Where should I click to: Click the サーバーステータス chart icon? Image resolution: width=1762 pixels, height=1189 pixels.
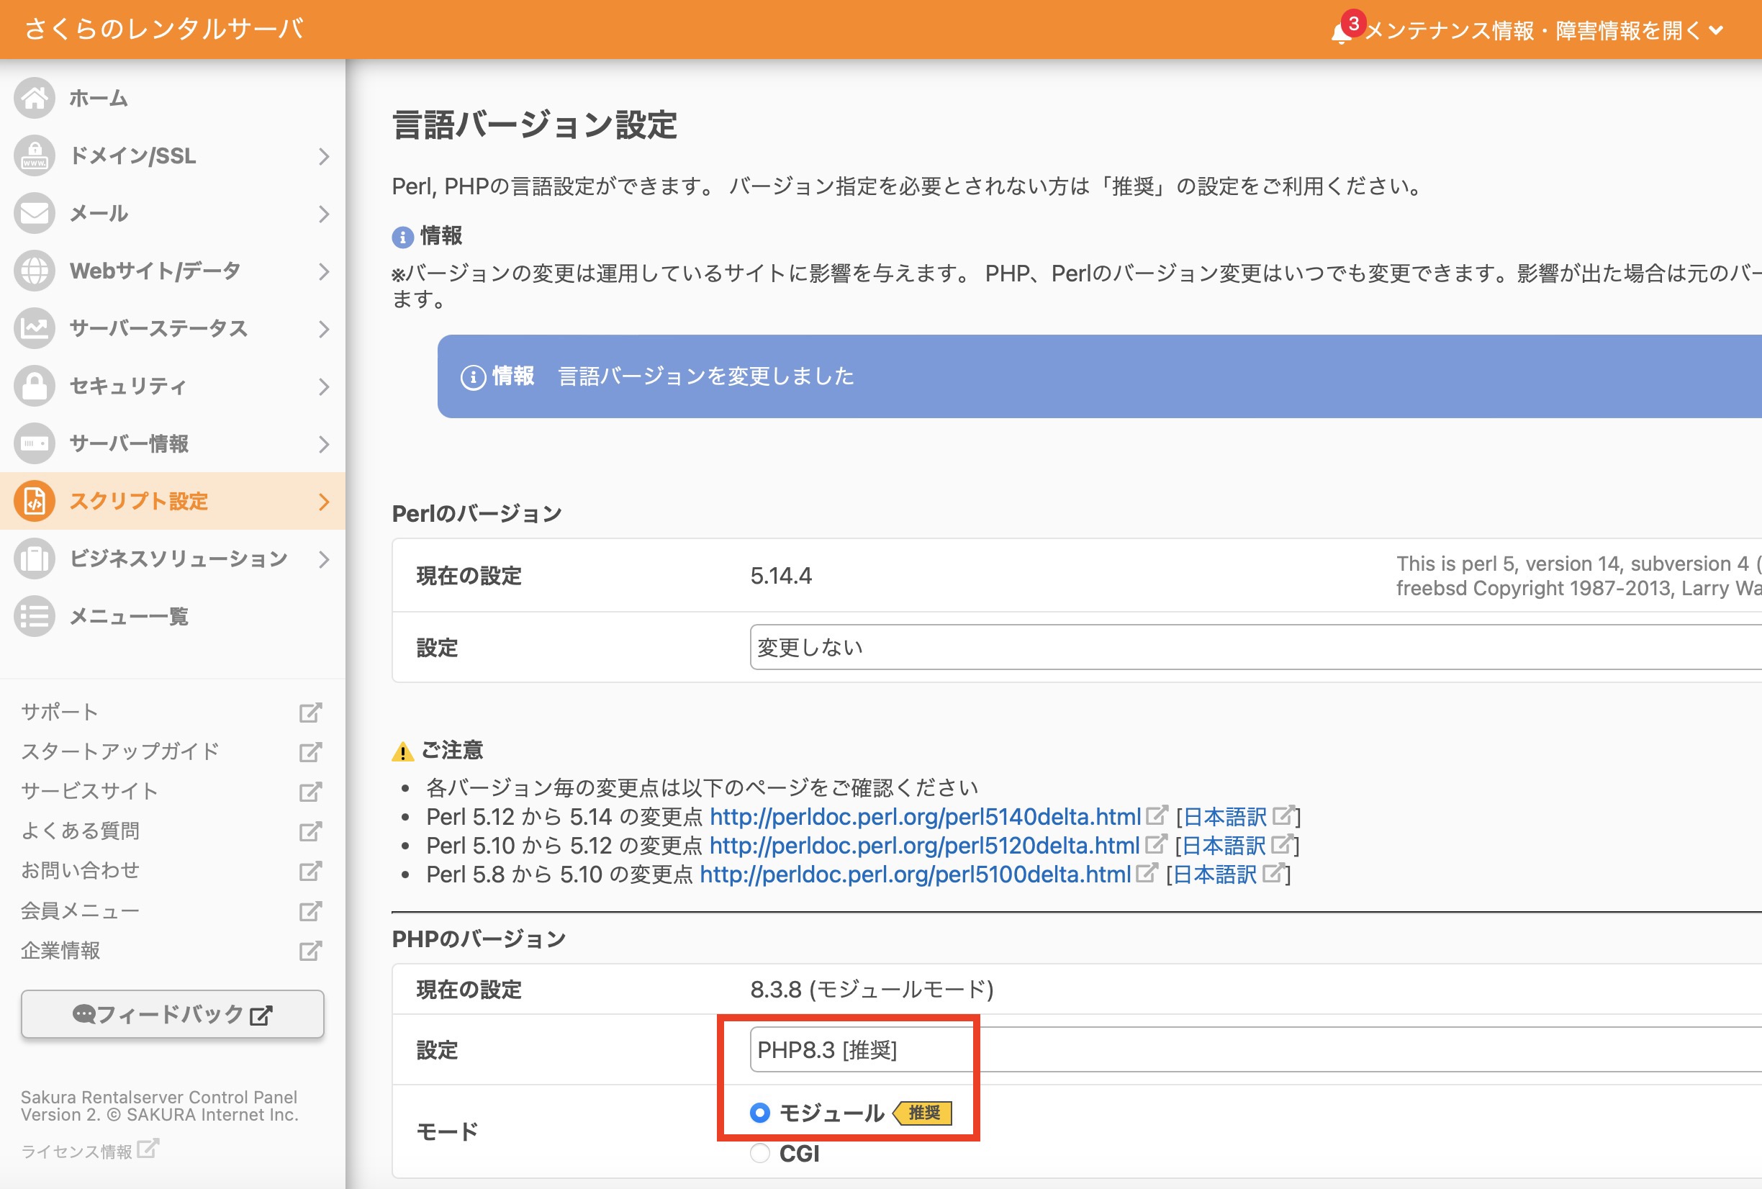coord(35,328)
